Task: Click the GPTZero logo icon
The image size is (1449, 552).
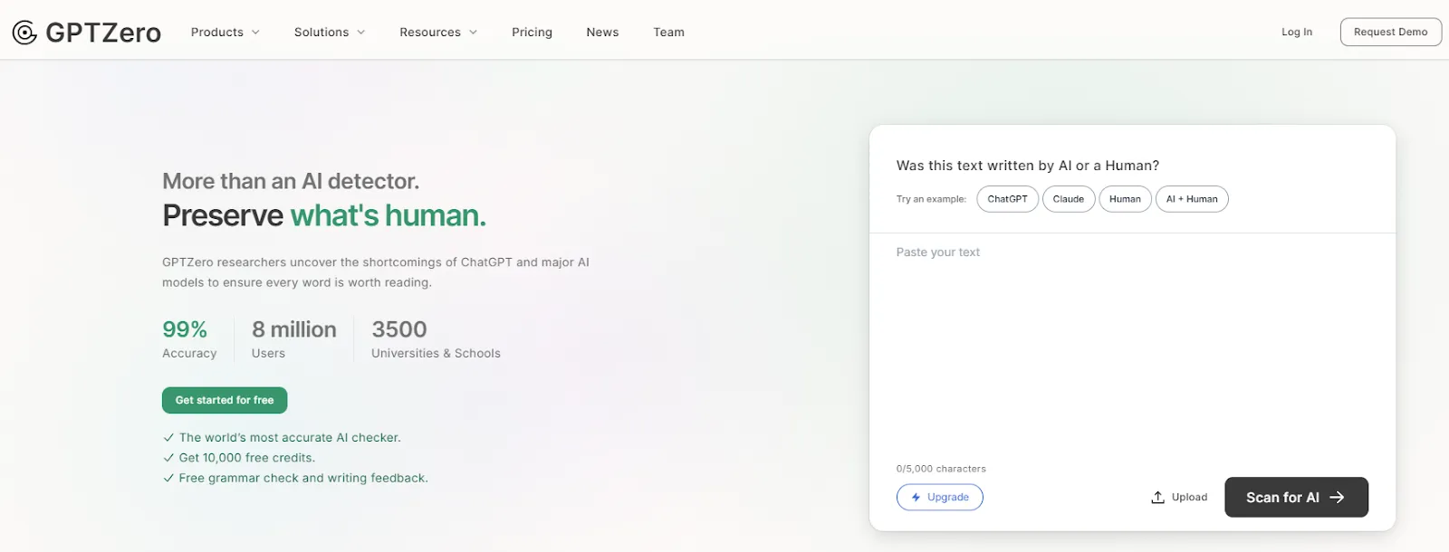Action: point(24,33)
